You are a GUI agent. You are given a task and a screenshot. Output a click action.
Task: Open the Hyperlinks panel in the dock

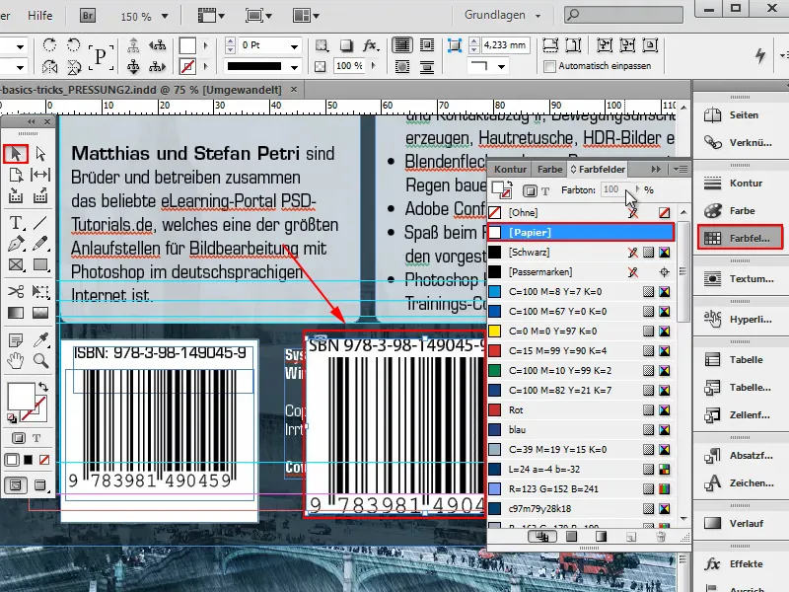click(x=739, y=319)
